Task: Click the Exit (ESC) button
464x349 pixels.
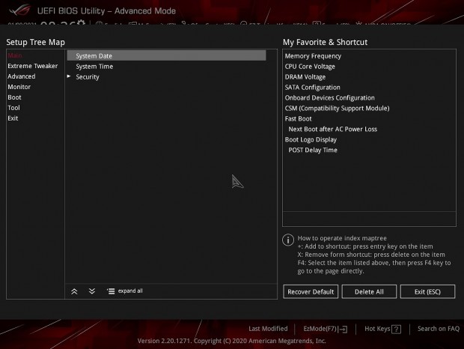Action: [427, 291]
